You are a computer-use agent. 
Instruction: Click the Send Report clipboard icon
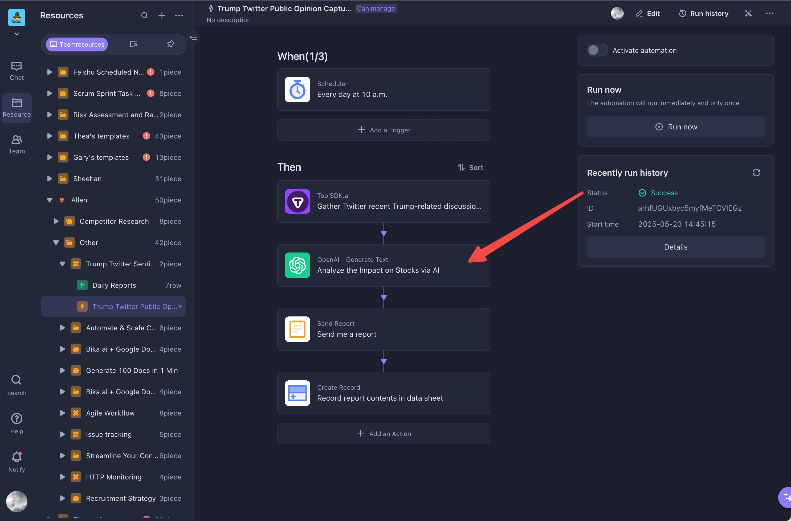(x=297, y=329)
